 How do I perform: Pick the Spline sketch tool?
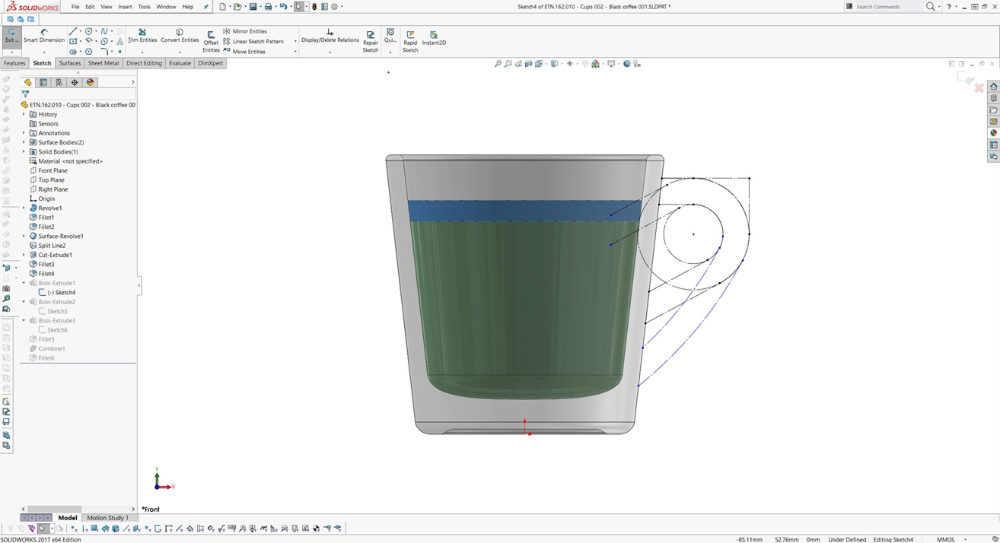pos(104,32)
